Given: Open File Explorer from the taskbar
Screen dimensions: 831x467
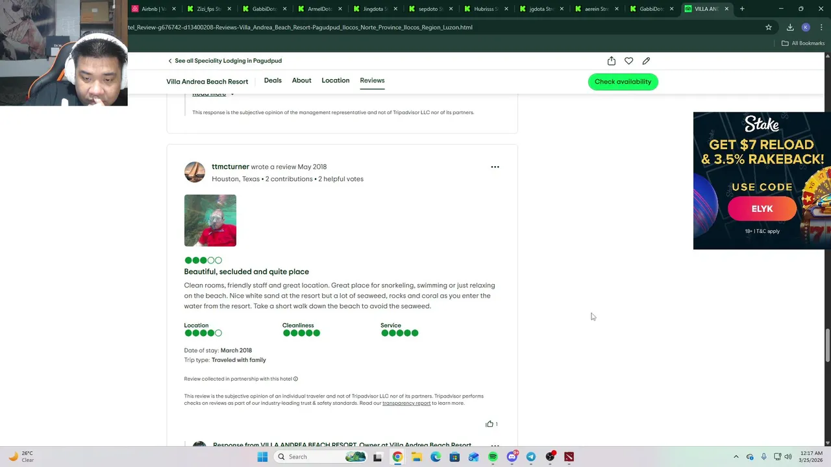Looking at the screenshot, I should [x=416, y=457].
